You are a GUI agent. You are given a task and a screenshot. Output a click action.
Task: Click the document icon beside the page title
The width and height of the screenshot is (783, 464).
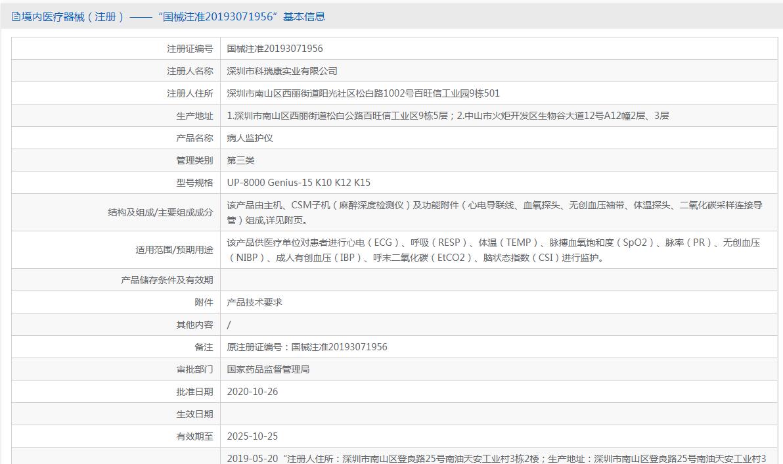[x=16, y=17]
